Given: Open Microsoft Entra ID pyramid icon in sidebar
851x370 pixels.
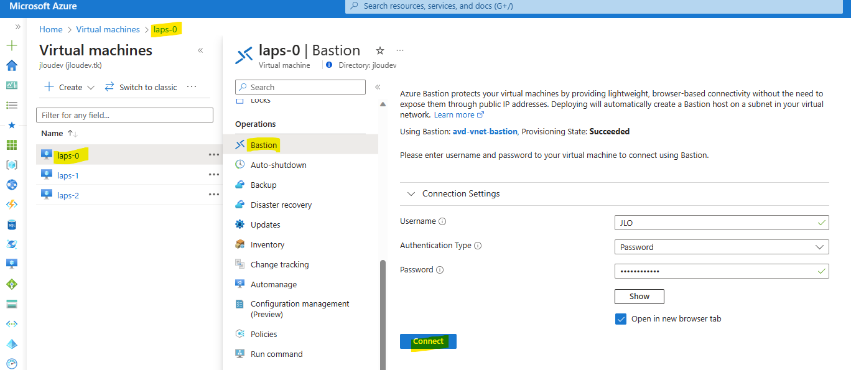Looking at the screenshot, I should pyautogui.click(x=11, y=344).
